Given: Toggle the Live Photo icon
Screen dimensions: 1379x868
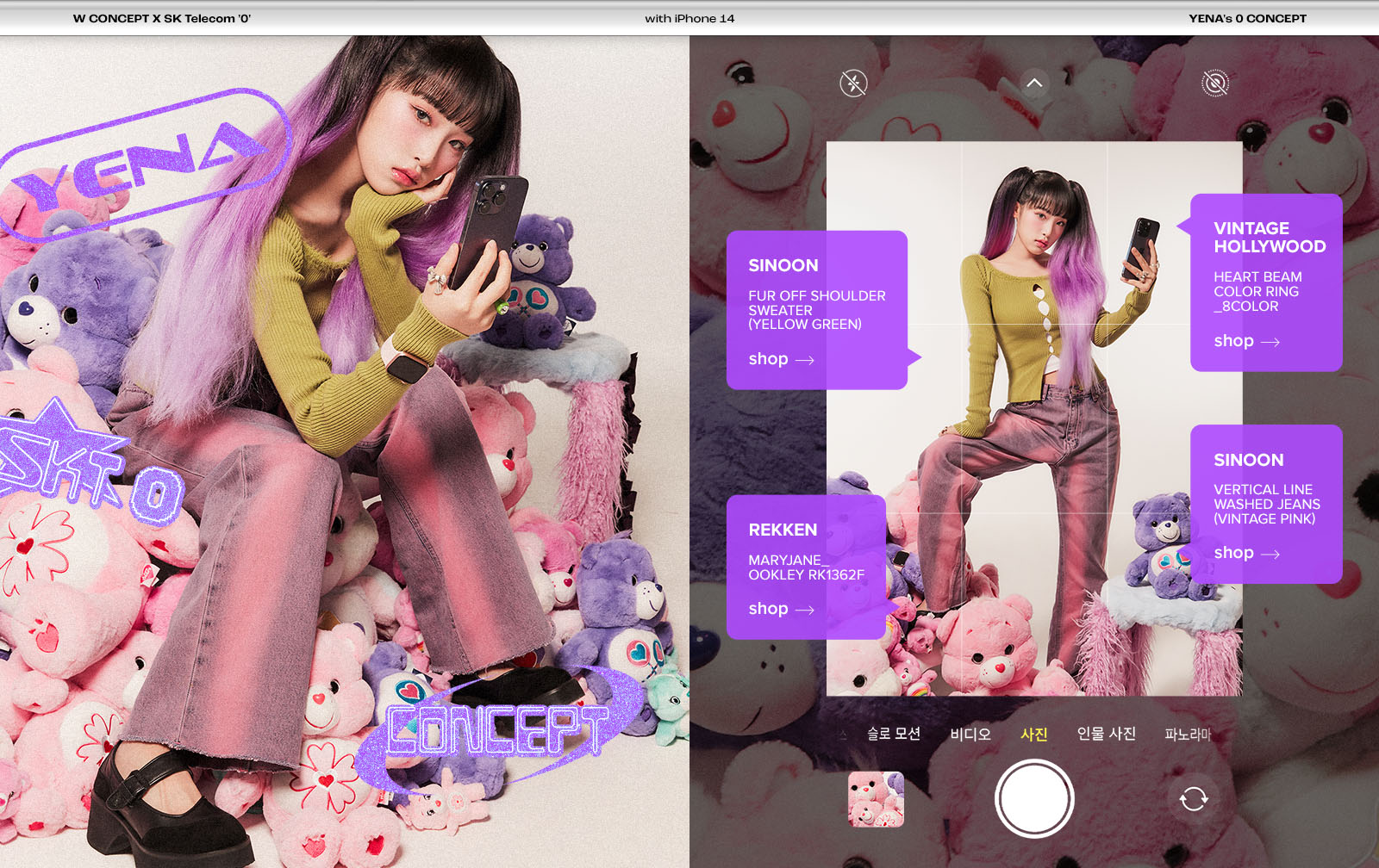Looking at the screenshot, I should tap(1215, 84).
